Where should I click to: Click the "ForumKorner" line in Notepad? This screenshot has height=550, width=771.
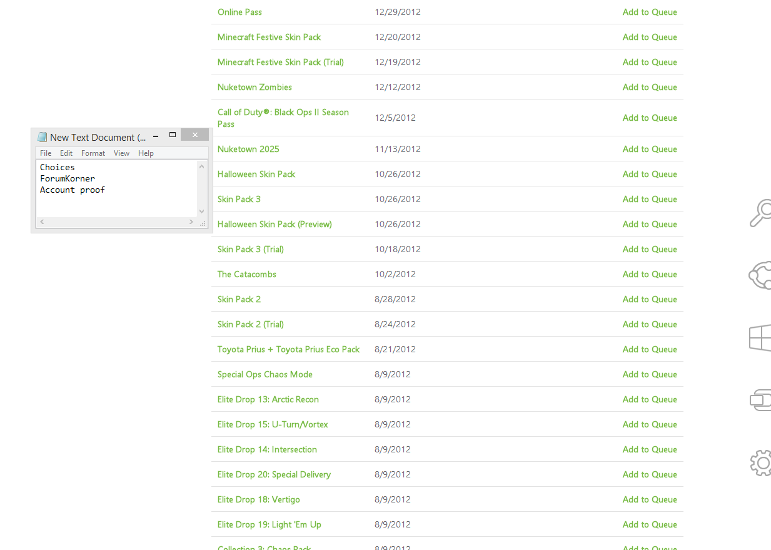[68, 178]
